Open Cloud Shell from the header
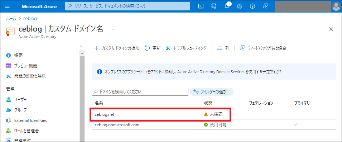 tap(201, 6)
